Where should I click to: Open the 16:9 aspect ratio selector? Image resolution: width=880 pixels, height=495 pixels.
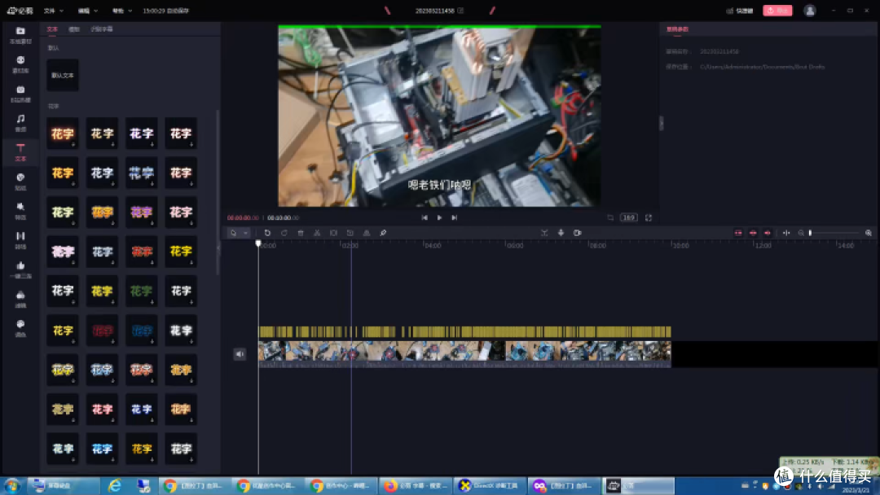628,217
